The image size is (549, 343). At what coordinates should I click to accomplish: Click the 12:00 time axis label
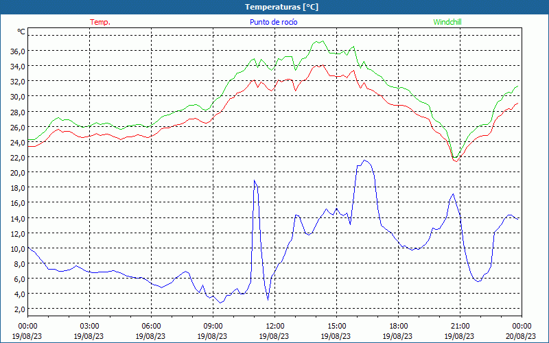(x=275, y=327)
